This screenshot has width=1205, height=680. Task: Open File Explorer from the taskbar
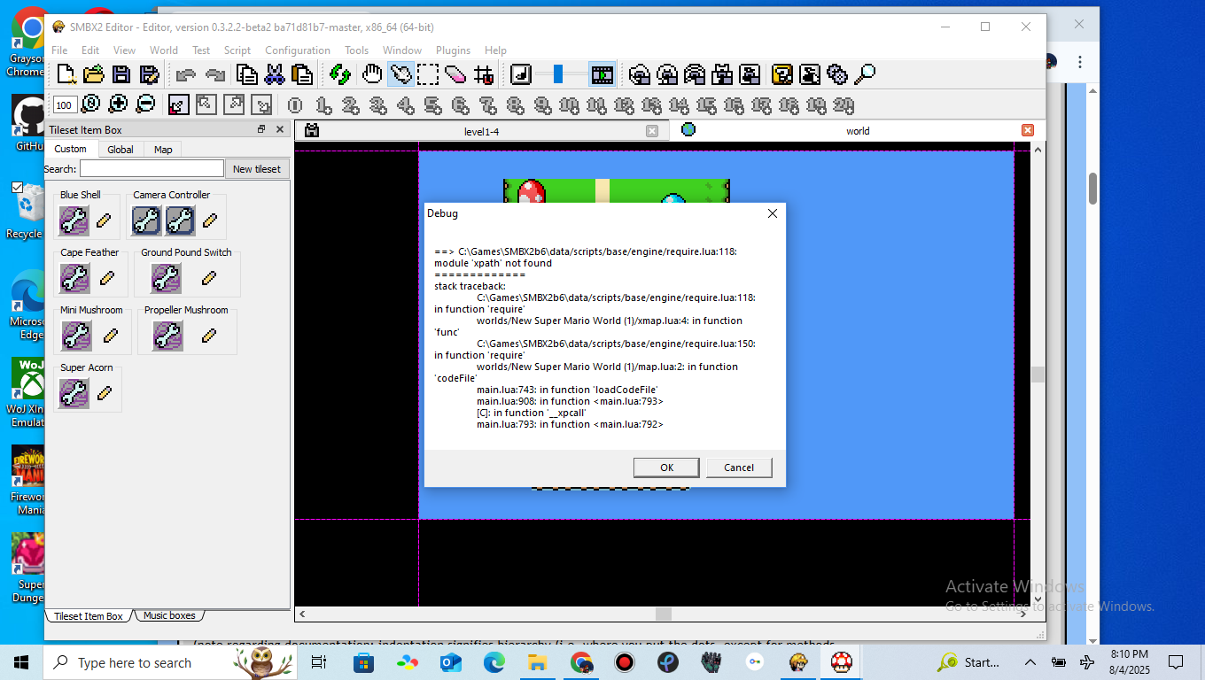(x=537, y=662)
